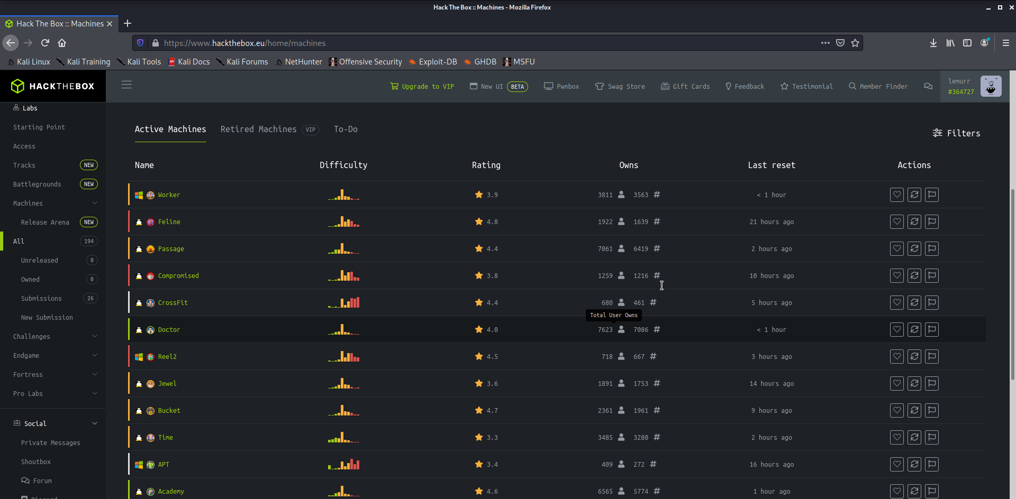
Task: Open page actions three-dots menu
Action: [825, 43]
